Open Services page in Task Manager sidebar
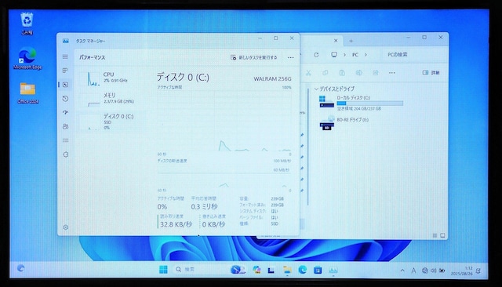This screenshot has height=287, width=502. (x=65, y=154)
